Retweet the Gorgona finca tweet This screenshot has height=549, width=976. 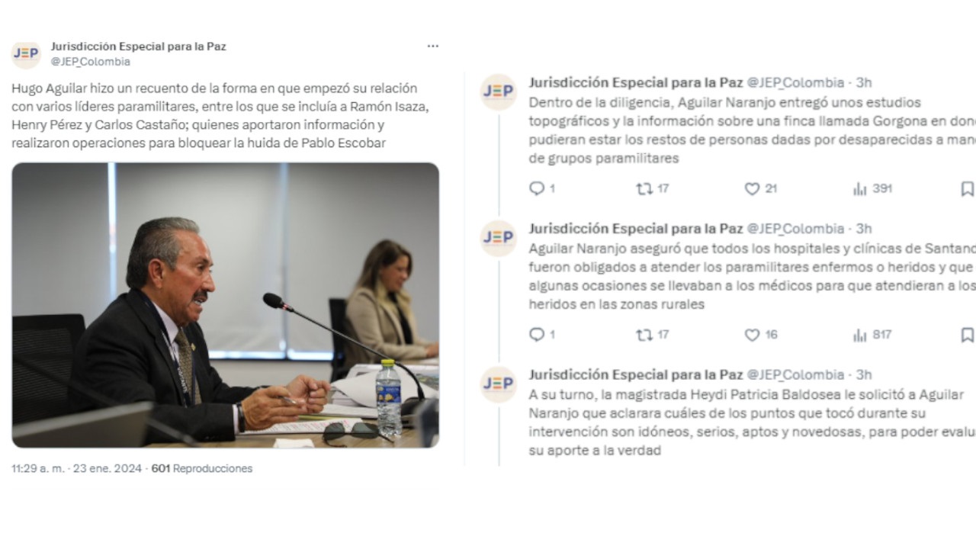click(644, 188)
